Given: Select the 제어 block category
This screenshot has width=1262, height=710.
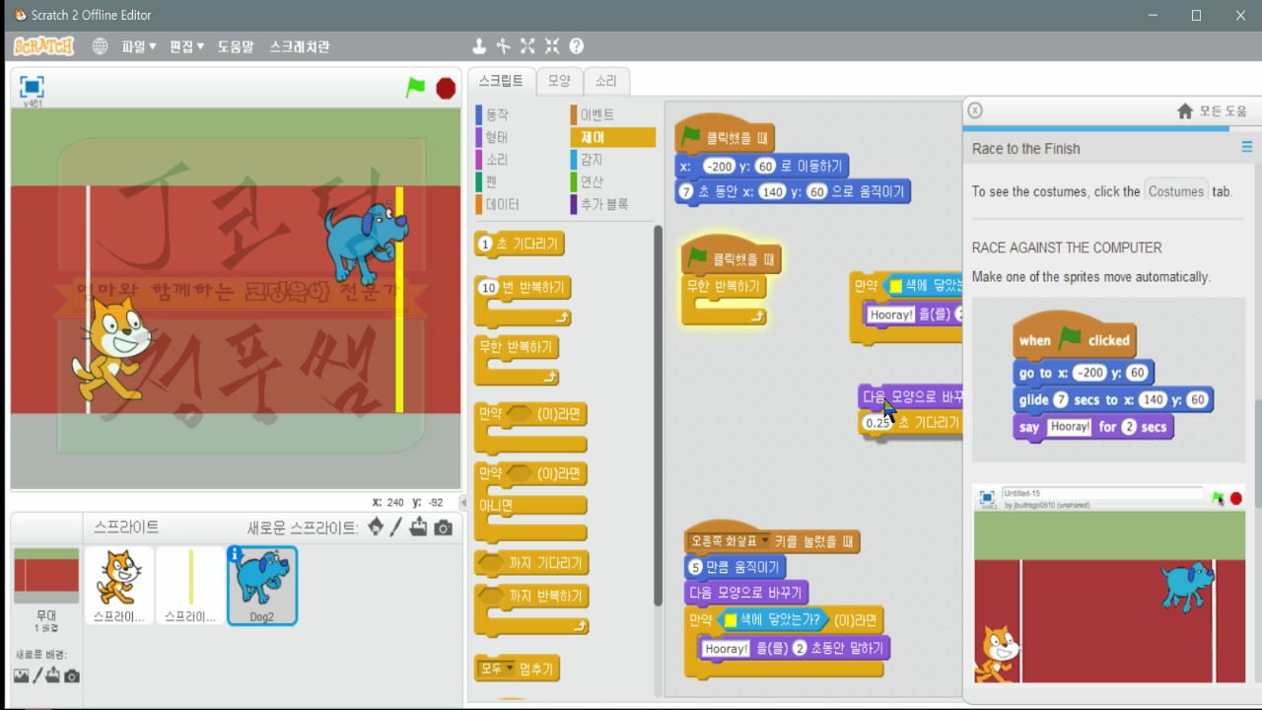Looking at the screenshot, I should 612,137.
